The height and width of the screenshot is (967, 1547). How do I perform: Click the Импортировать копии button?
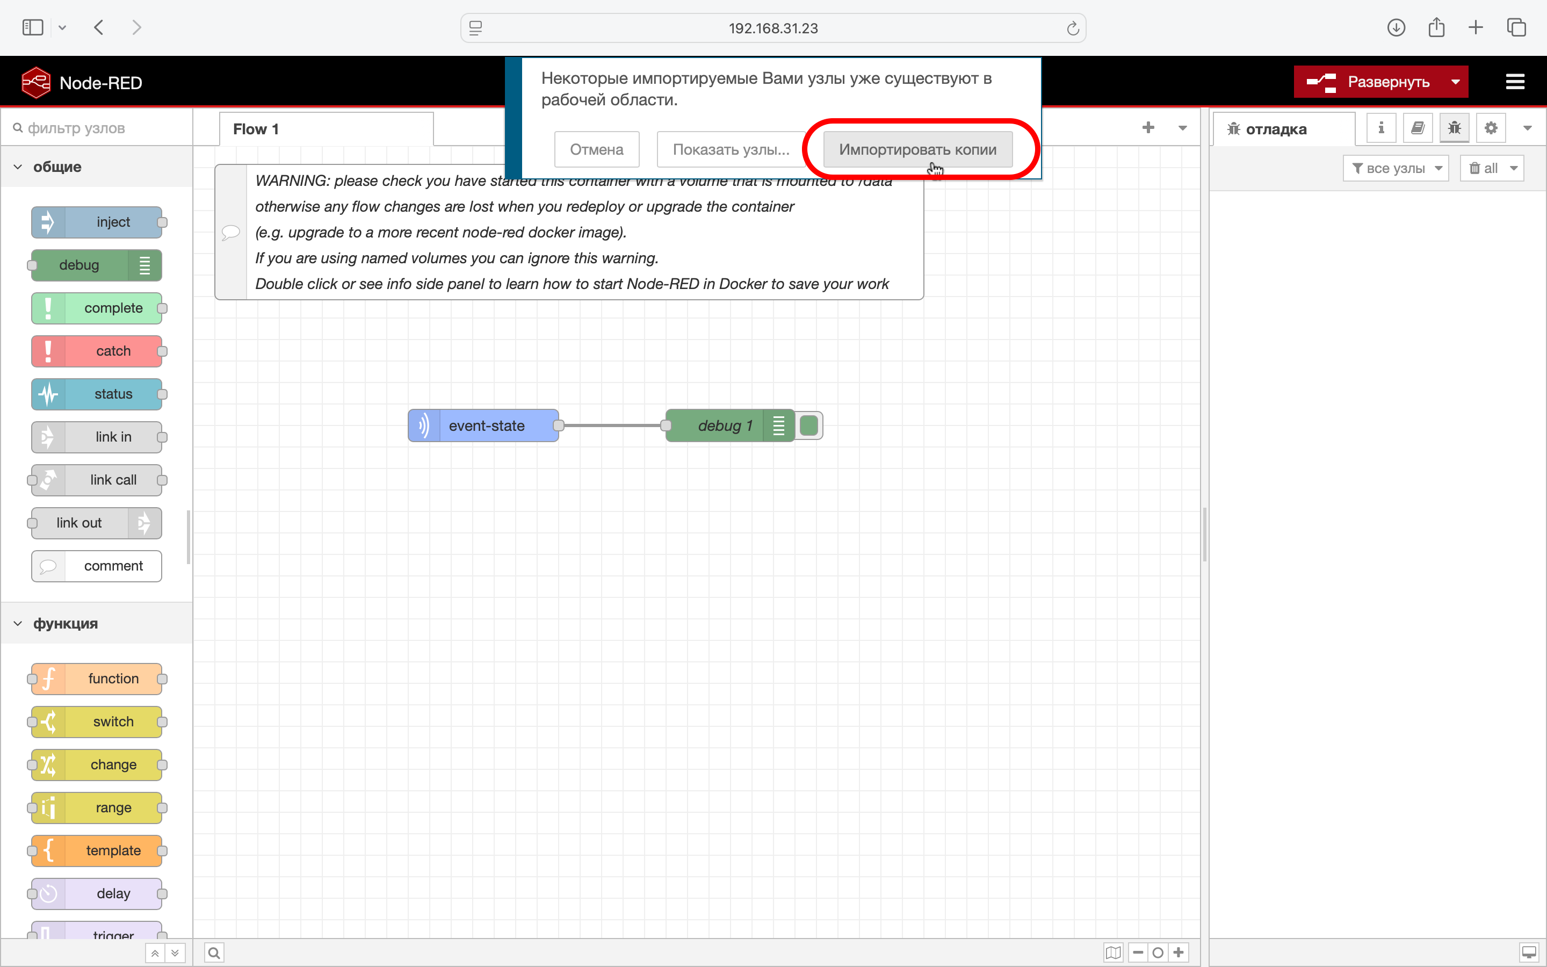[x=917, y=150]
